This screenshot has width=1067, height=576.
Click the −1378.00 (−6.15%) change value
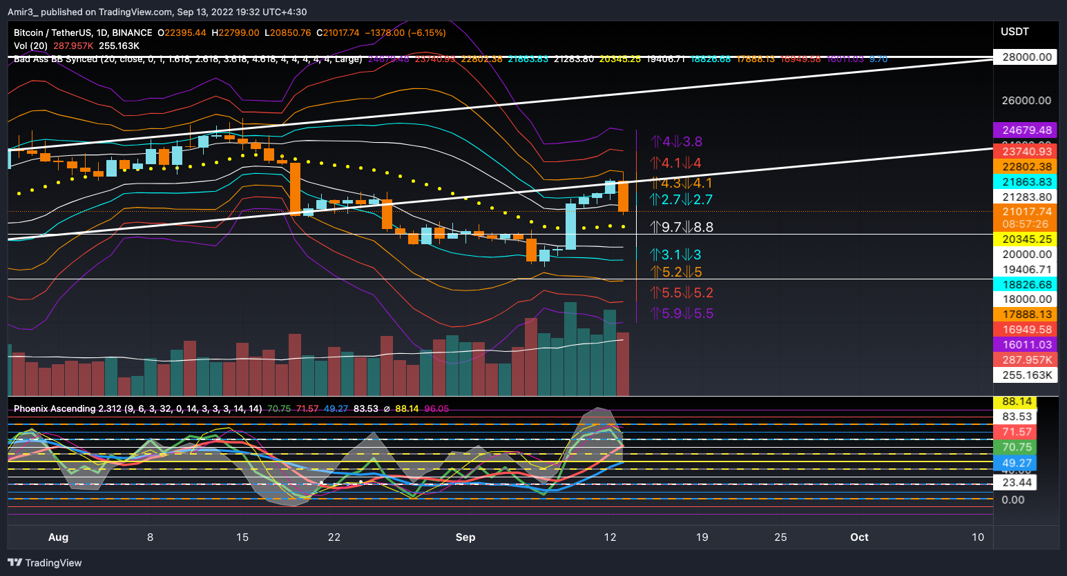point(405,32)
